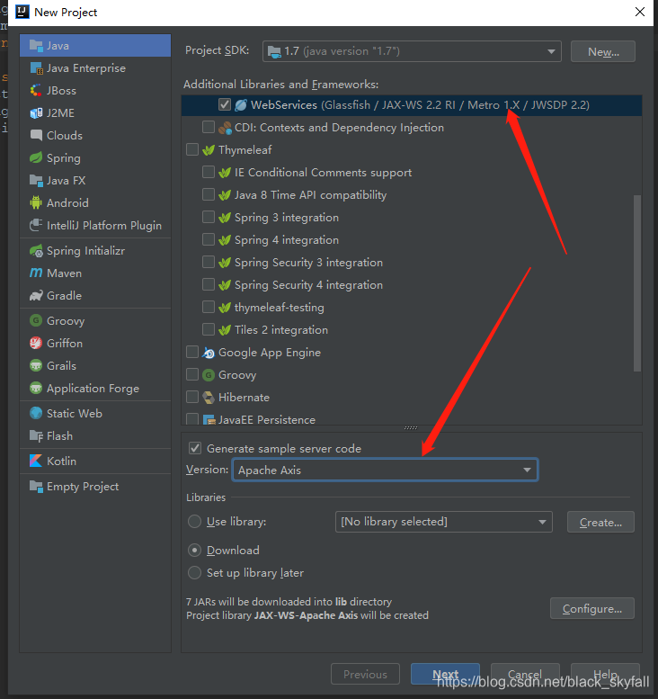Click the Cancel button

(525, 674)
